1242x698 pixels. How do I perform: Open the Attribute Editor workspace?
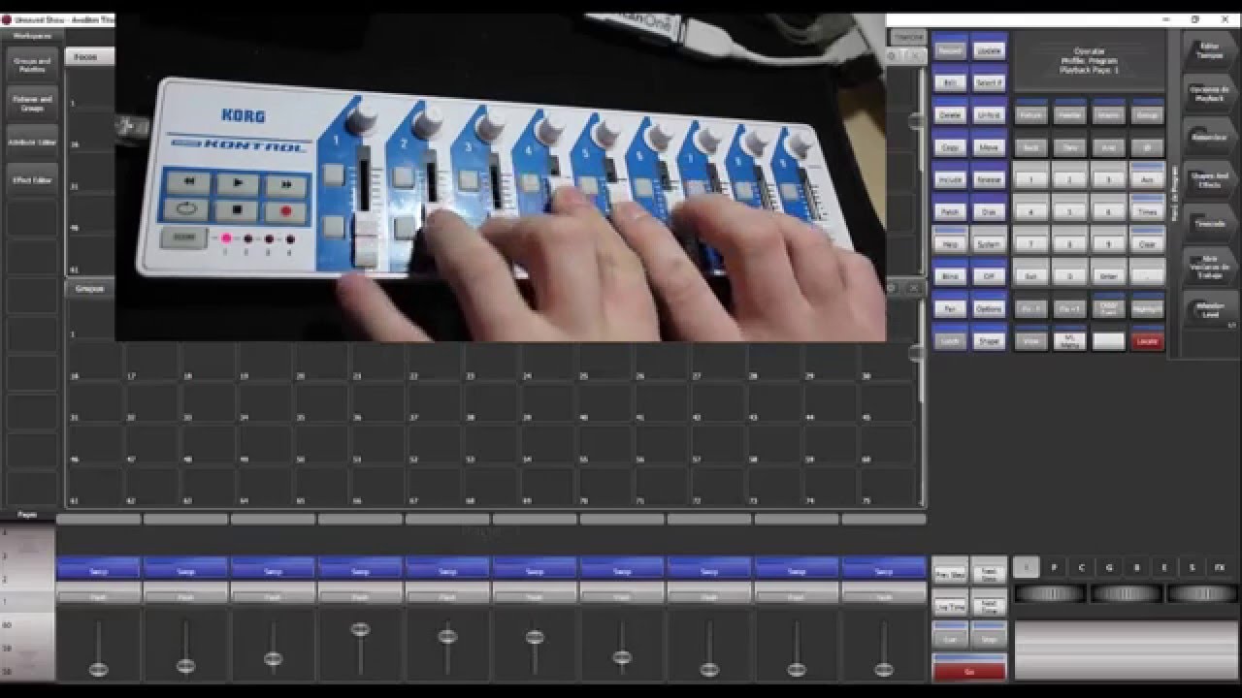pyautogui.click(x=32, y=142)
